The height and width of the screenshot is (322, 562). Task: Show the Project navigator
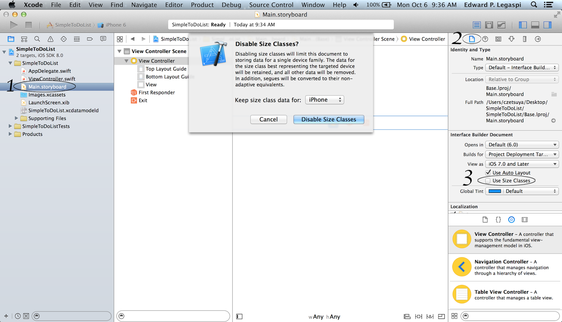pos(11,39)
